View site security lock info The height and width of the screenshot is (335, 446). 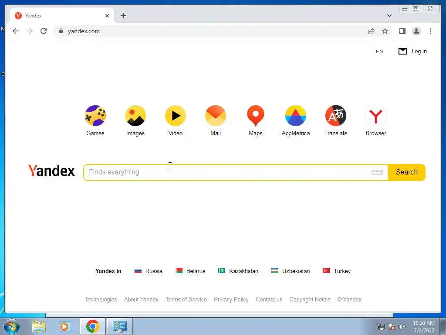61,31
